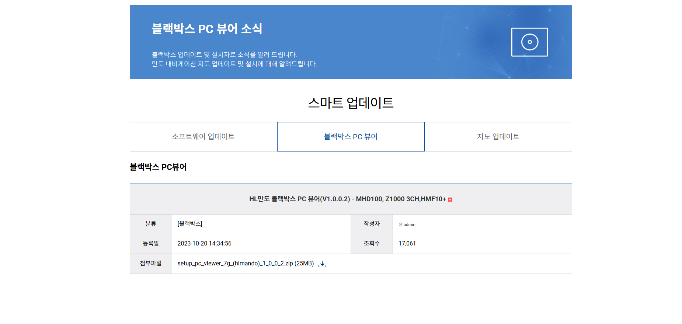682x324 pixels.
Task: Click the 첨부파일 label cell
Action: (x=151, y=264)
